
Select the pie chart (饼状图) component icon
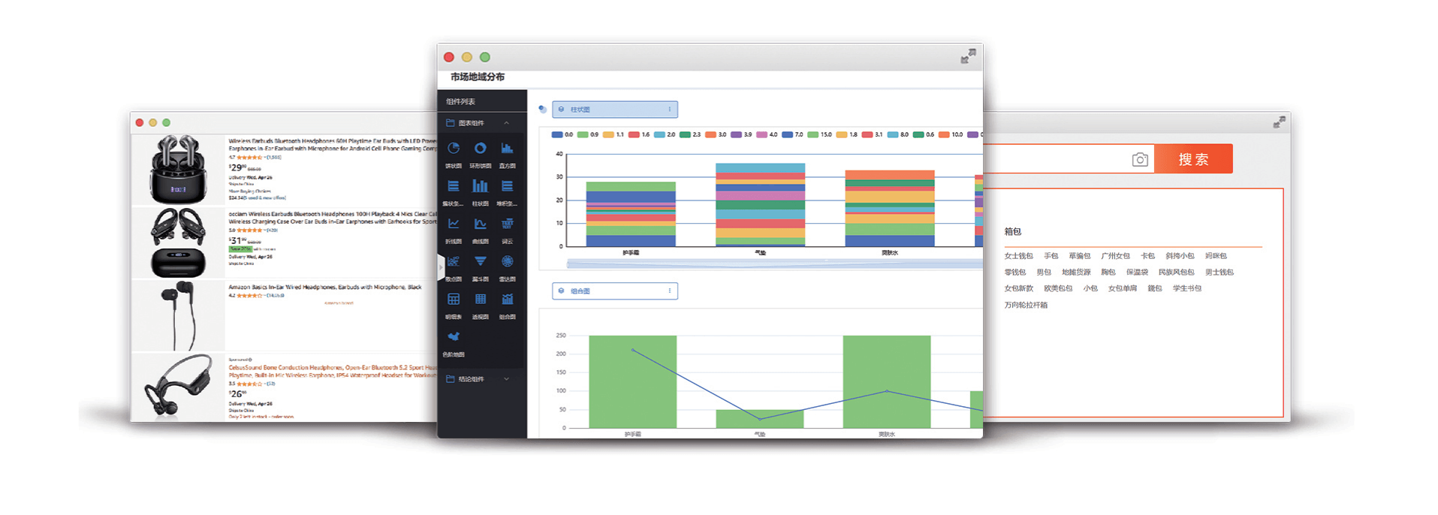(454, 149)
